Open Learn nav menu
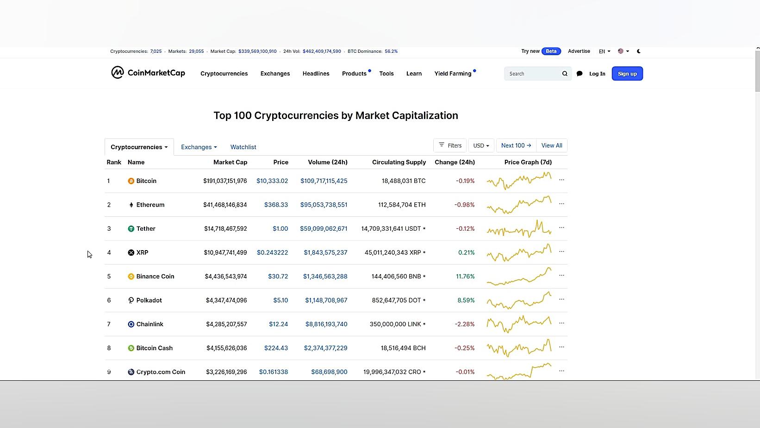The height and width of the screenshot is (428, 760). coord(414,74)
